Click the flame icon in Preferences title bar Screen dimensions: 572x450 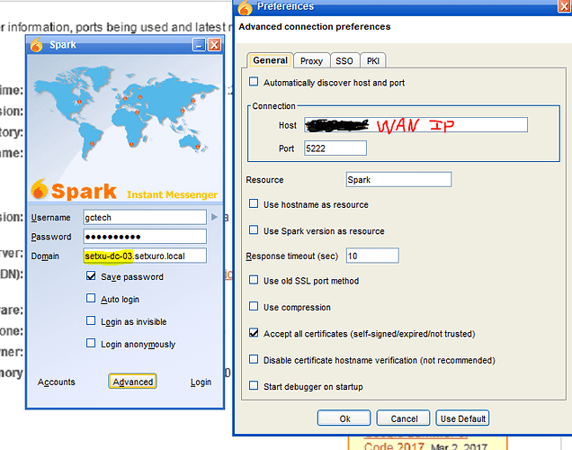pyautogui.click(x=245, y=7)
